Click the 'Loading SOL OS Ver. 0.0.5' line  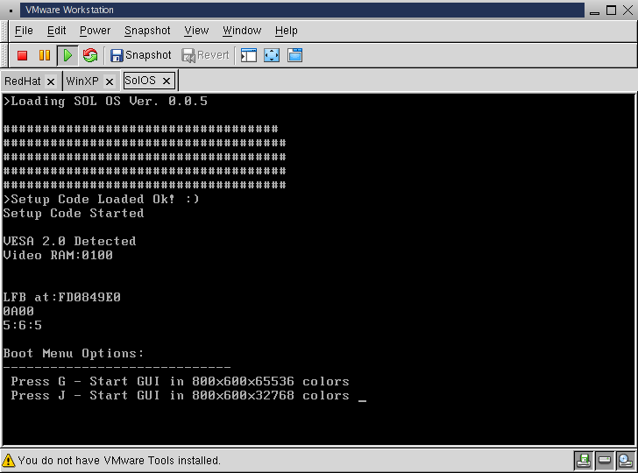pos(105,102)
